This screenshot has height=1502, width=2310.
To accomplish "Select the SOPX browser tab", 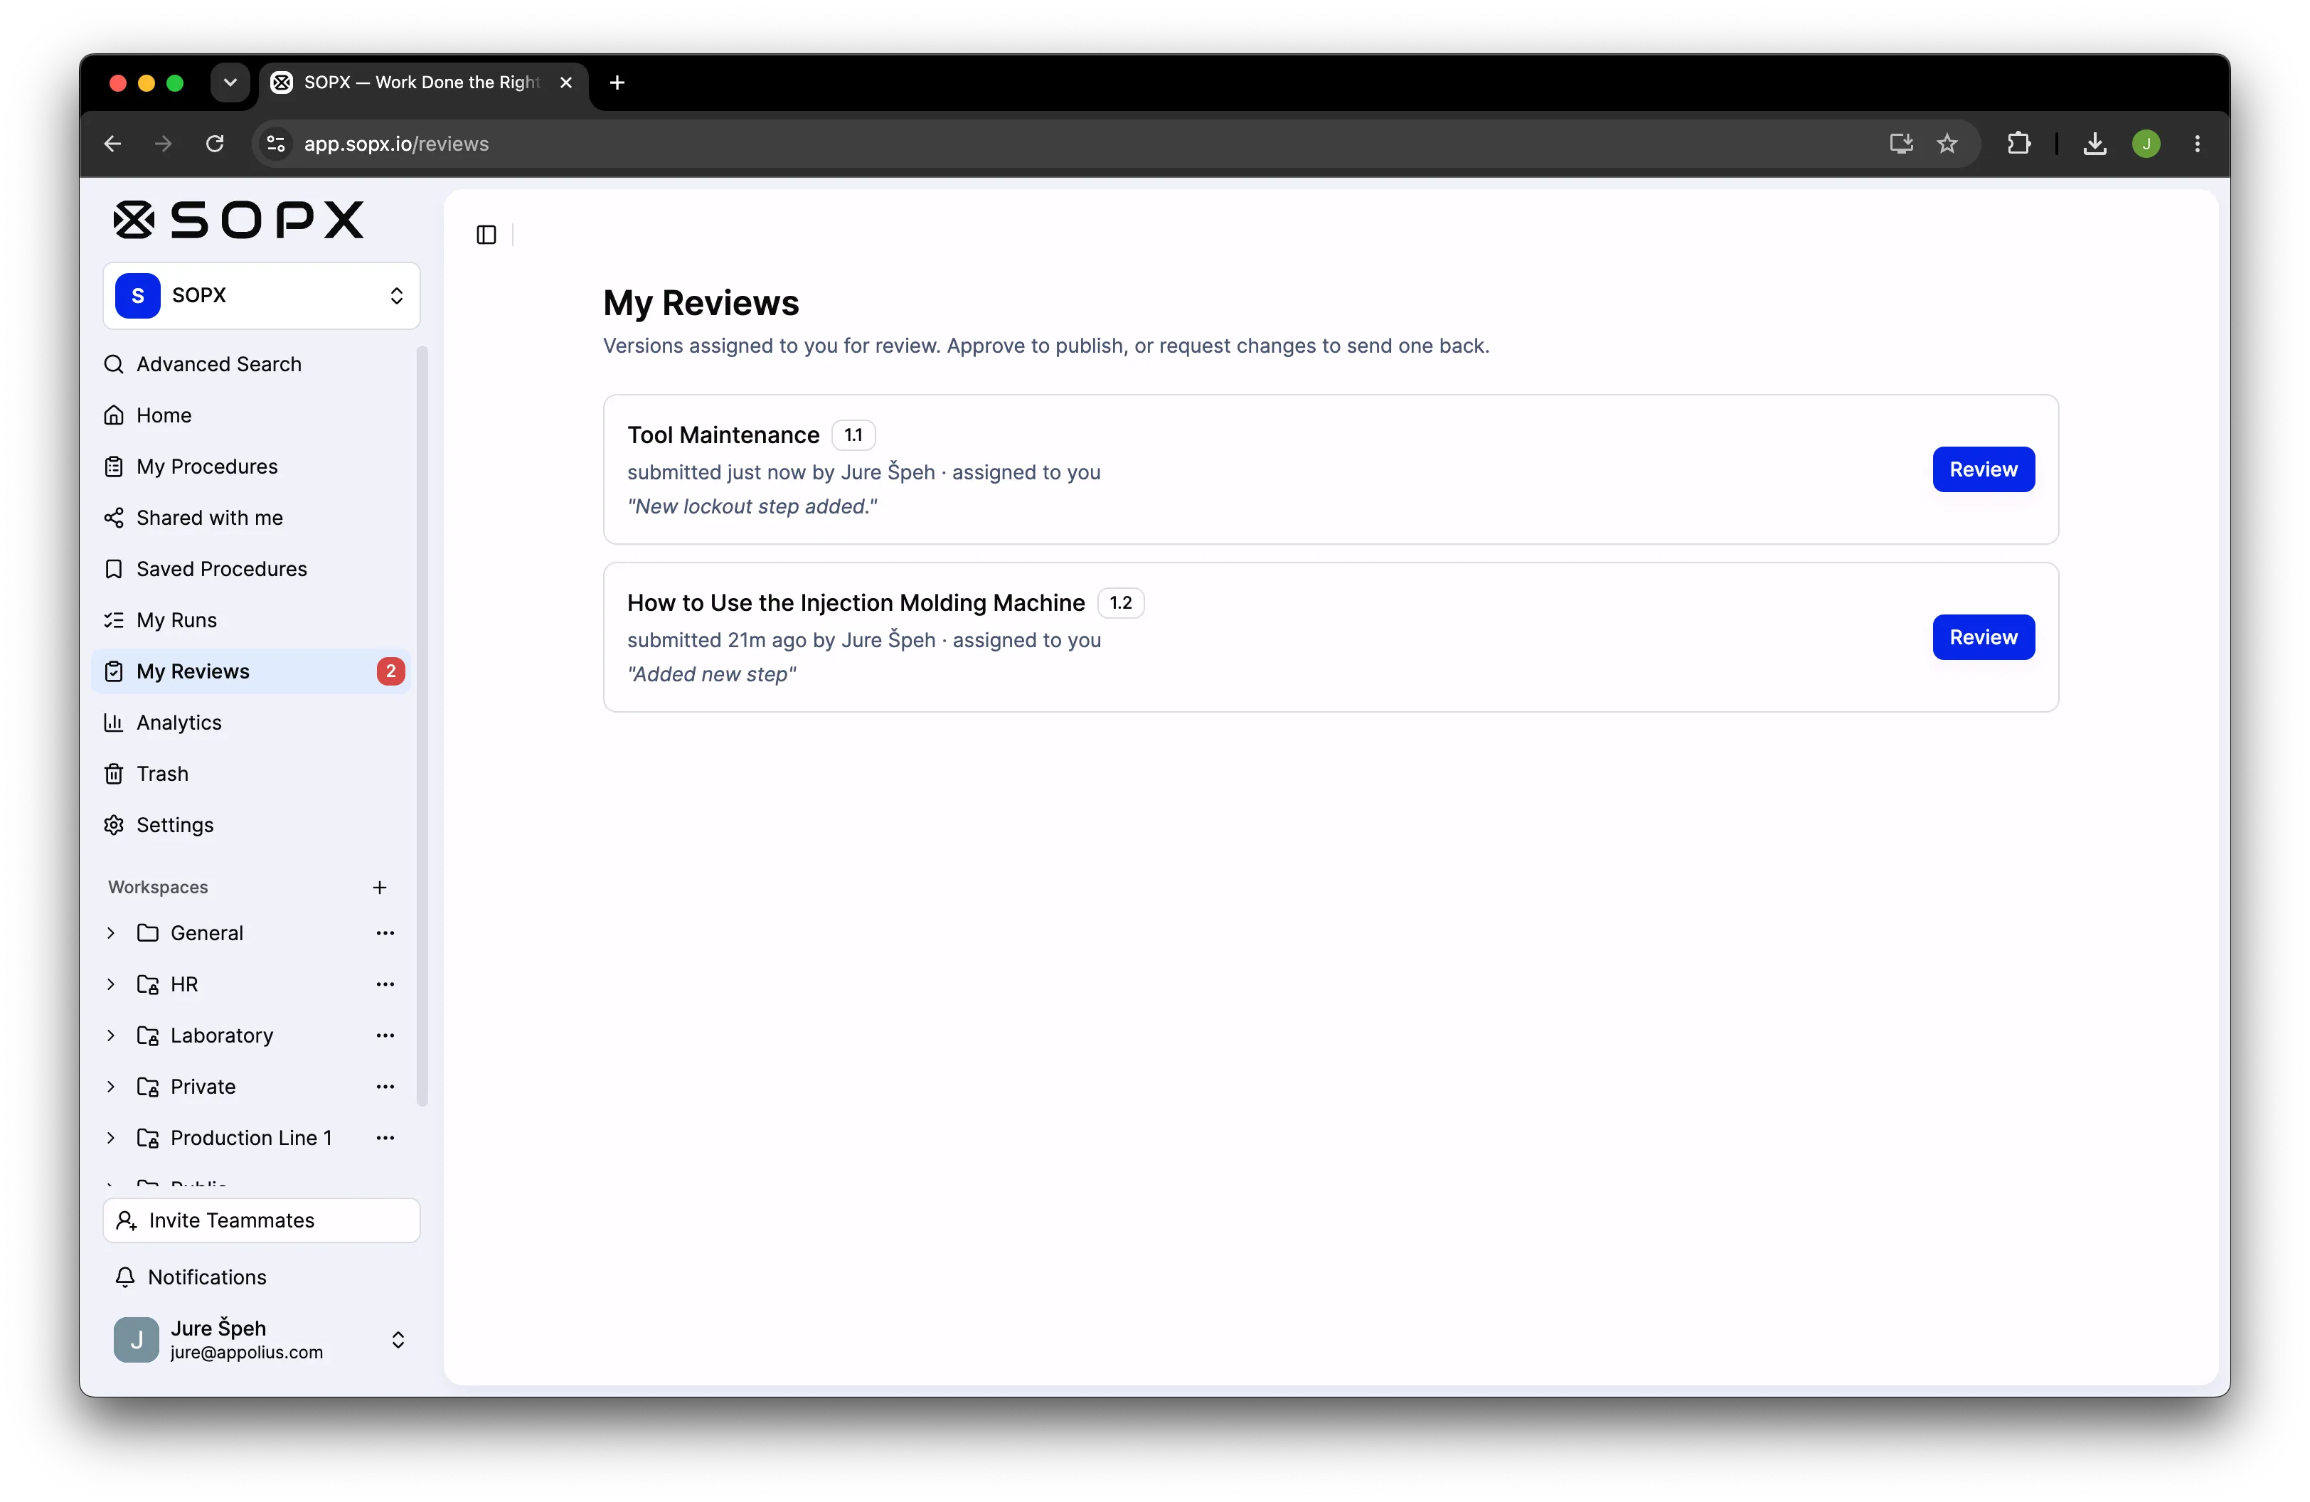I will (423, 82).
